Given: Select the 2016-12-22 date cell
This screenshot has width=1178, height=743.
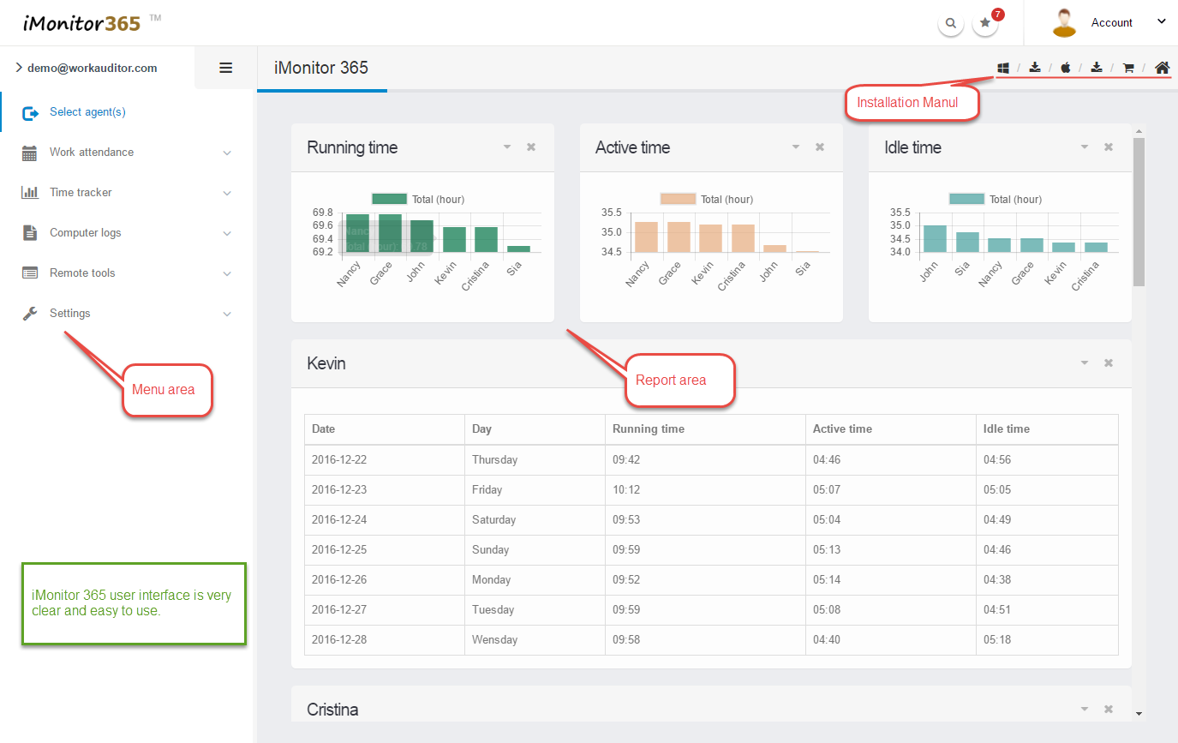Looking at the screenshot, I should (x=385, y=459).
